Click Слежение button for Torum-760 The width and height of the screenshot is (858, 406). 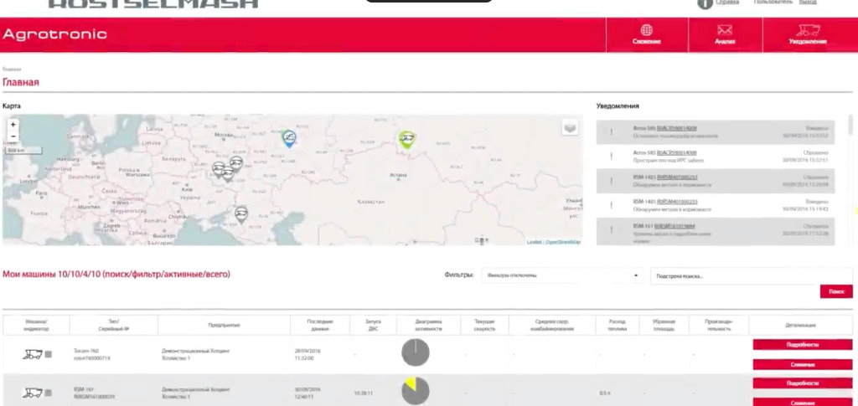(x=803, y=364)
